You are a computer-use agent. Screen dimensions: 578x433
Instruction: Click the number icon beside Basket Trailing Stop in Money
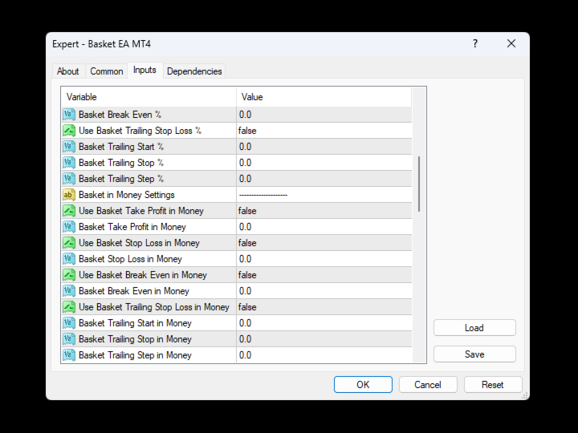click(x=69, y=338)
